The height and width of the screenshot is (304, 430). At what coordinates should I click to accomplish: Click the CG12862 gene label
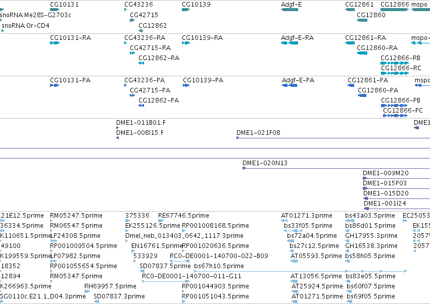click(153, 25)
